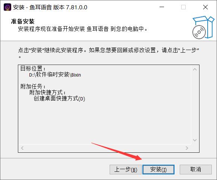Click the 目标位置 line in summary
Viewport: 217px width, 180px height.
[33, 68]
